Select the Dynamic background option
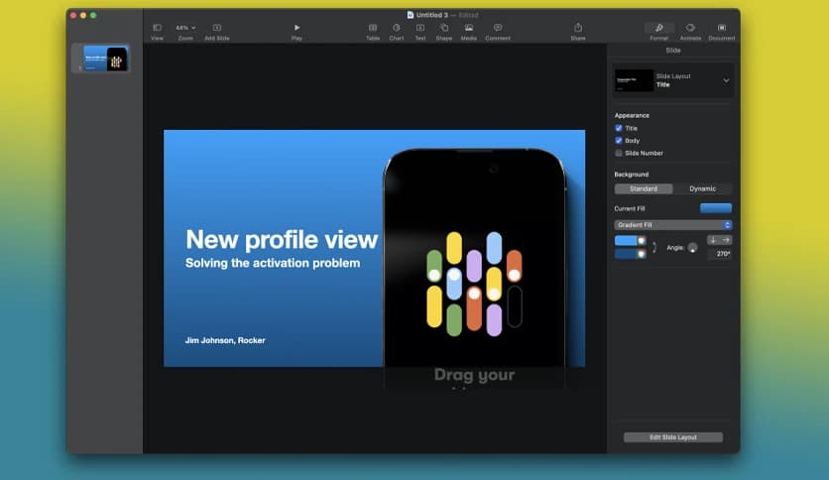829x480 pixels. (x=702, y=188)
